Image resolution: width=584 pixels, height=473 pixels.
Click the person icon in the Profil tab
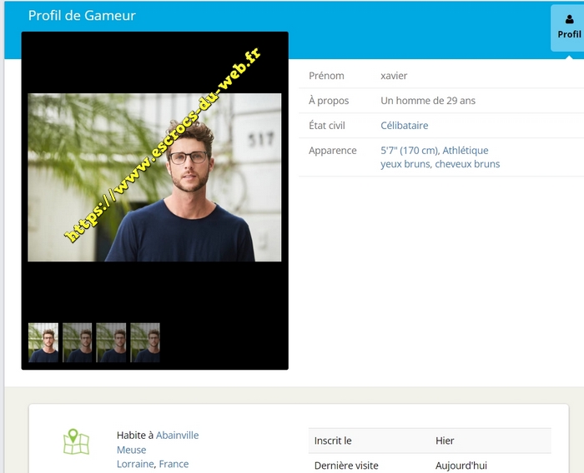click(x=569, y=19)
